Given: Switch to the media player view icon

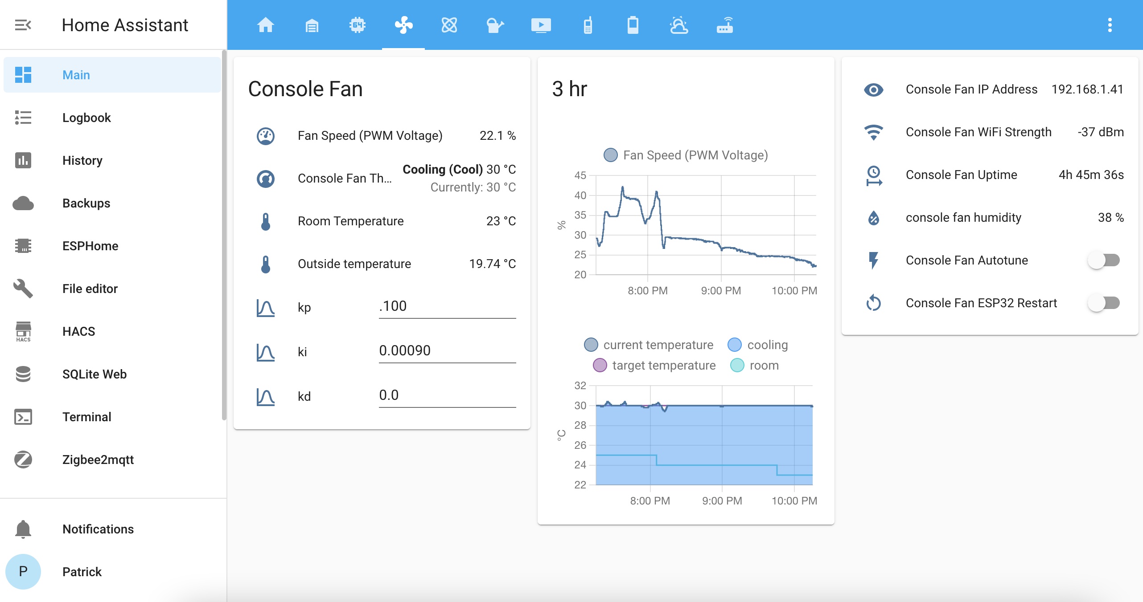Looking at the screenshot, I should [x=541, y=25].
